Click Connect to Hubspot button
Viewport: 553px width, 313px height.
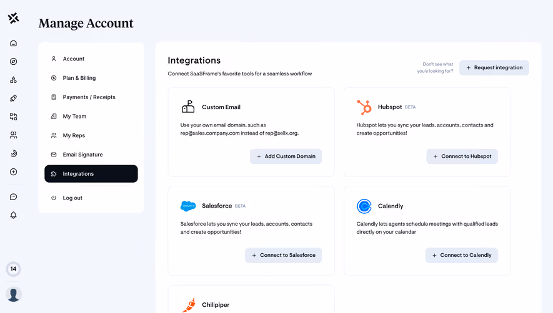coord(462,156)
